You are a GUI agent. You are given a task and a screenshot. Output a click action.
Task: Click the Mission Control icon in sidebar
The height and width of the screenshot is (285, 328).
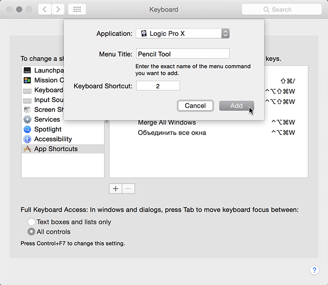point(27,80)
